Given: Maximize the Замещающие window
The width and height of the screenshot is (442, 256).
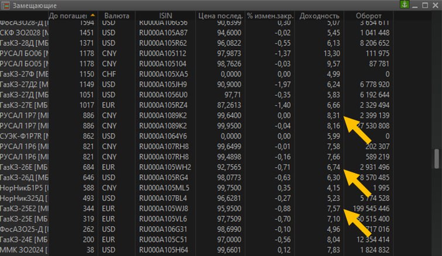Looking at the screenshot, I should (425, 5).
